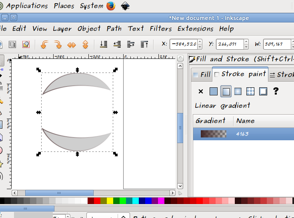
Task: Open the Filters menu
Action: pos(161,28)
